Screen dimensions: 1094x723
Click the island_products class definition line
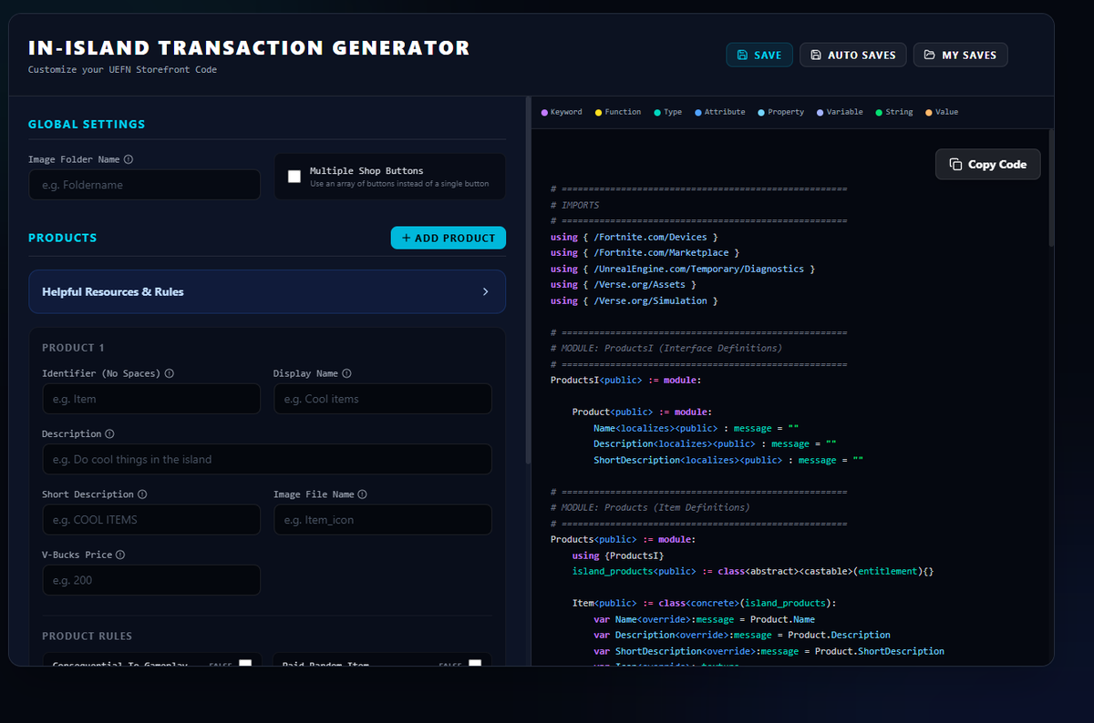point(753,571)
